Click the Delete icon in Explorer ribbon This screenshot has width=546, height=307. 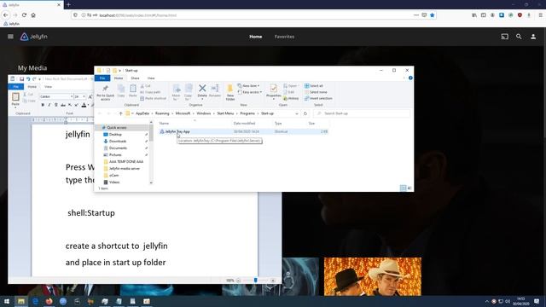click(x=202, y=91)
